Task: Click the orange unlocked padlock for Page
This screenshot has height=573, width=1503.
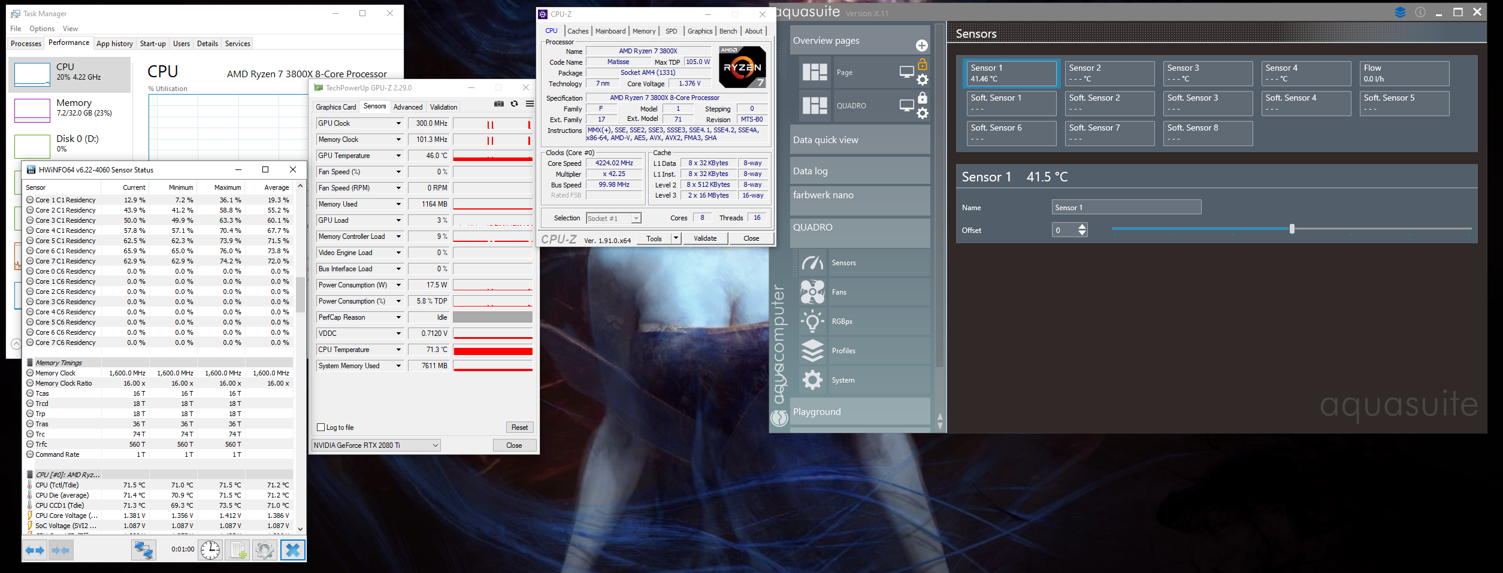Action: pyautogui.click(x=923, y=64)
